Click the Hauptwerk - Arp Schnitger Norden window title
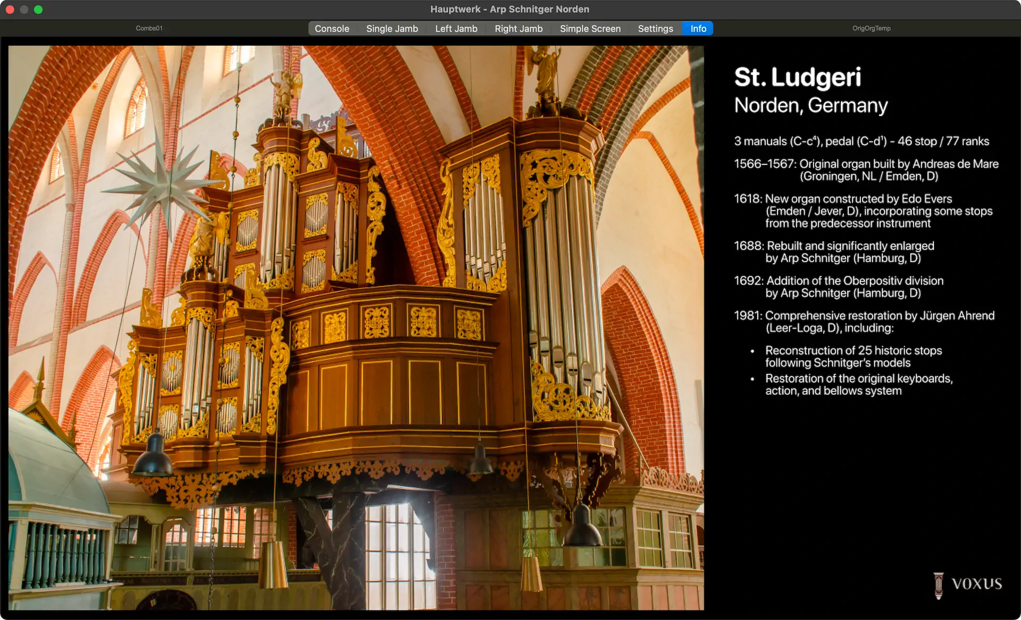1021x620 pixels. coord(509,9)
